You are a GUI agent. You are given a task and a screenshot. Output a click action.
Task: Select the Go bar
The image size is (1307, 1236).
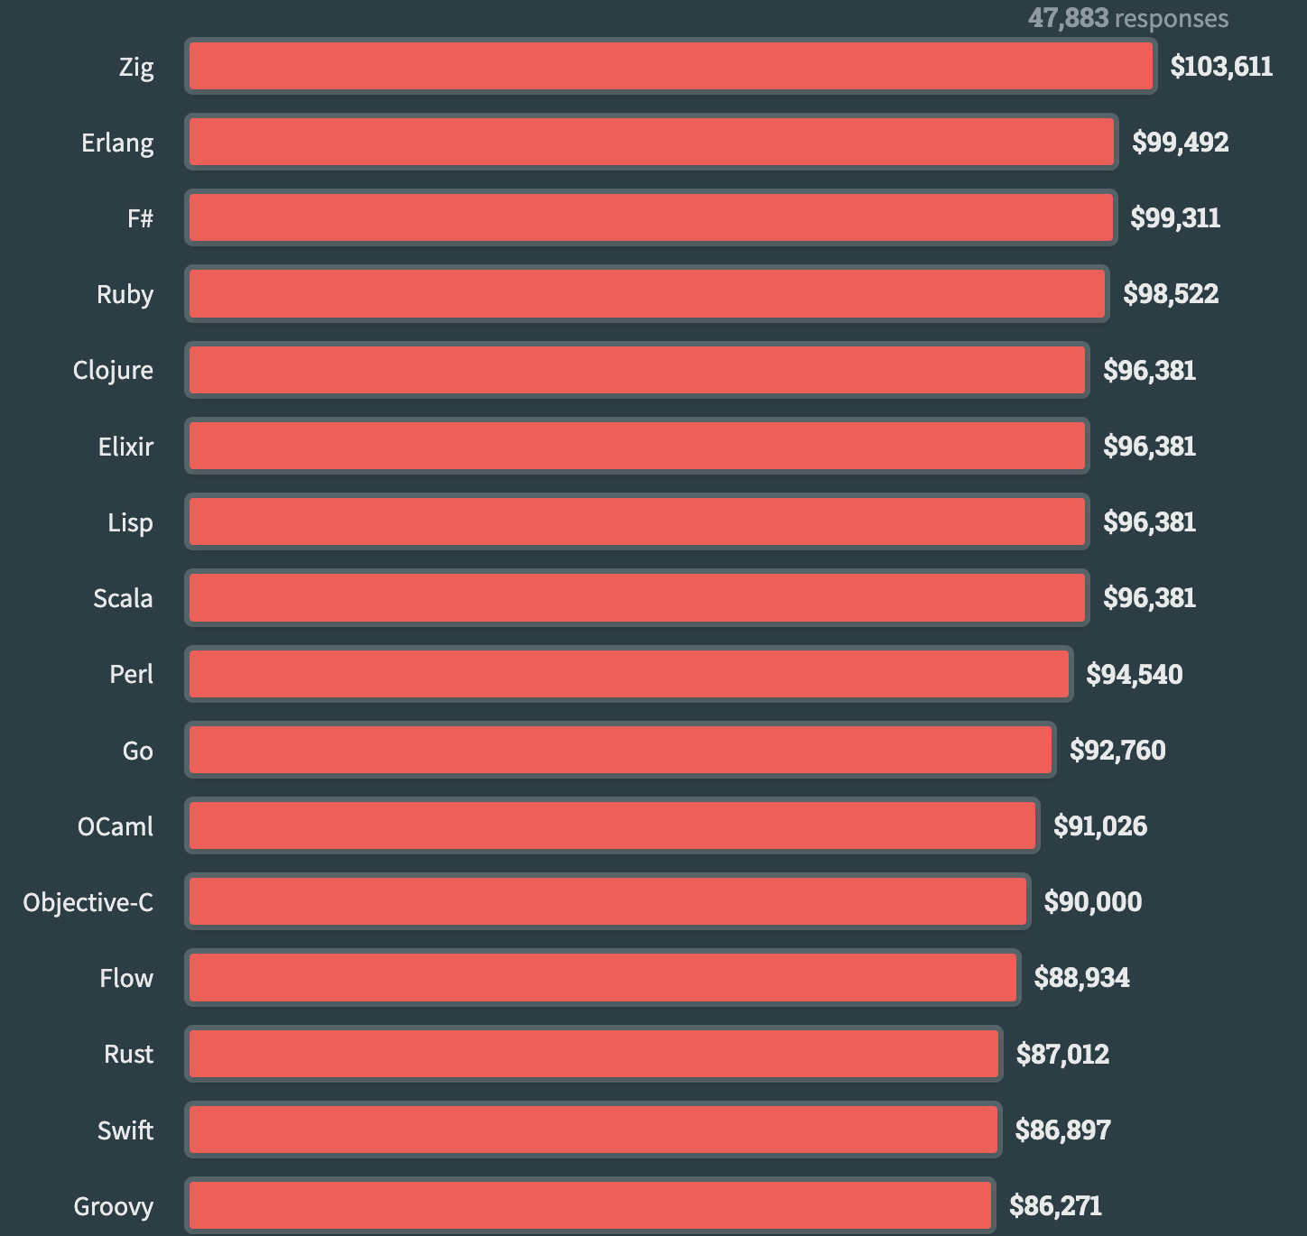click(x=620, y=750)
